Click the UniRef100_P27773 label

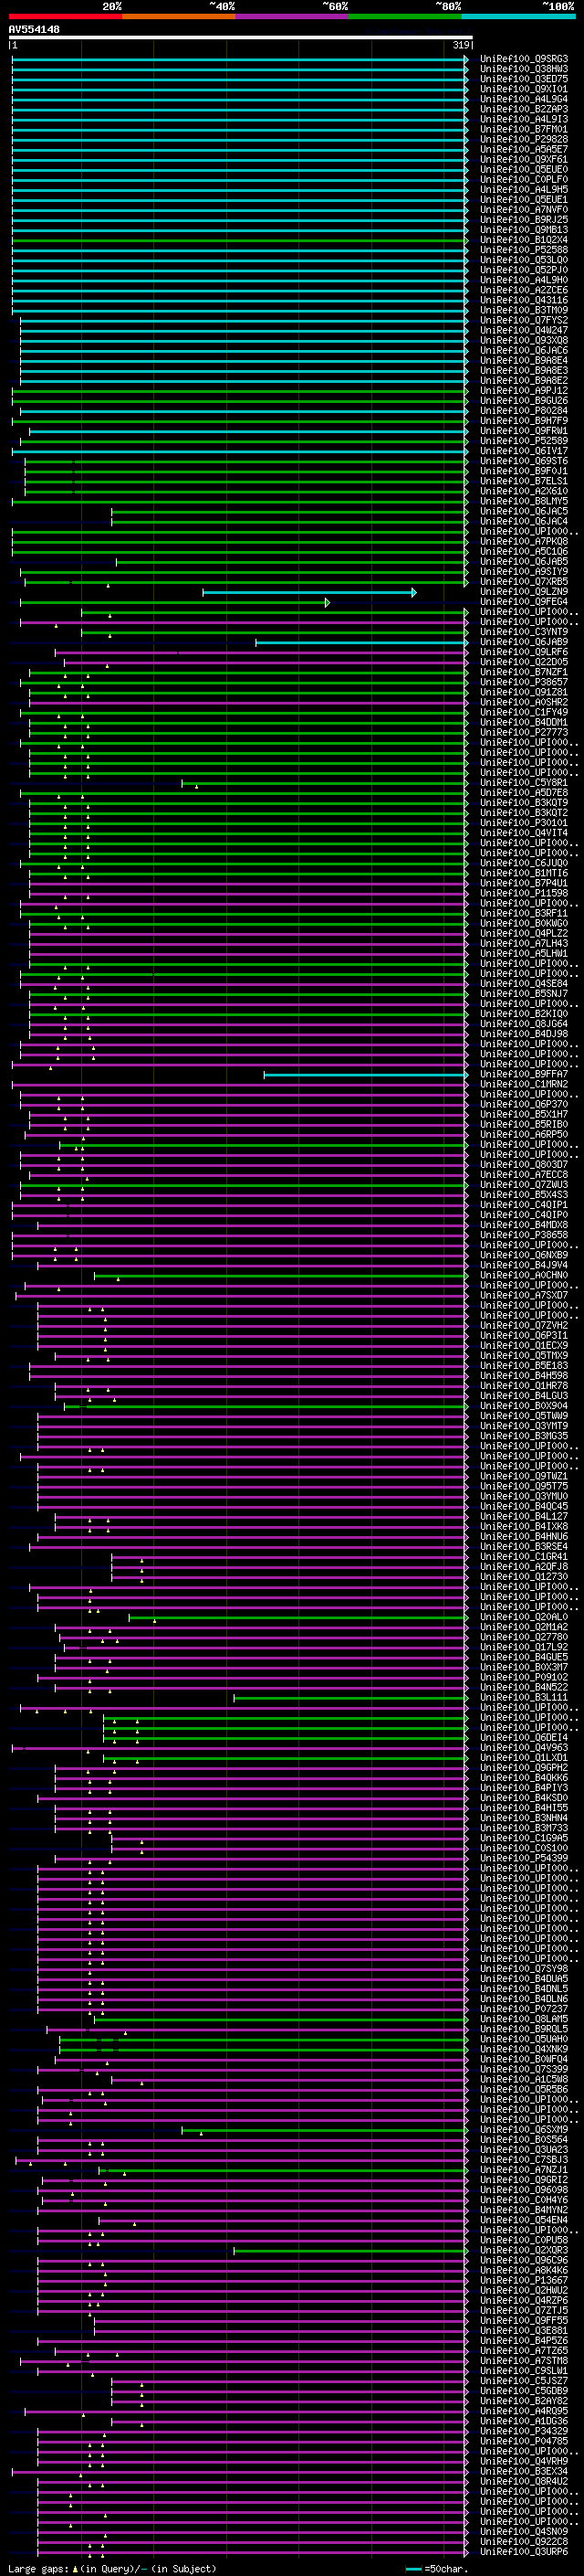tap(523, 732)
